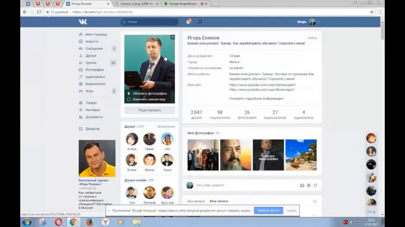The image size is (405, 227).
Task: Open the biznesyspeh1 YouTube link
Action: coord(263,85)
